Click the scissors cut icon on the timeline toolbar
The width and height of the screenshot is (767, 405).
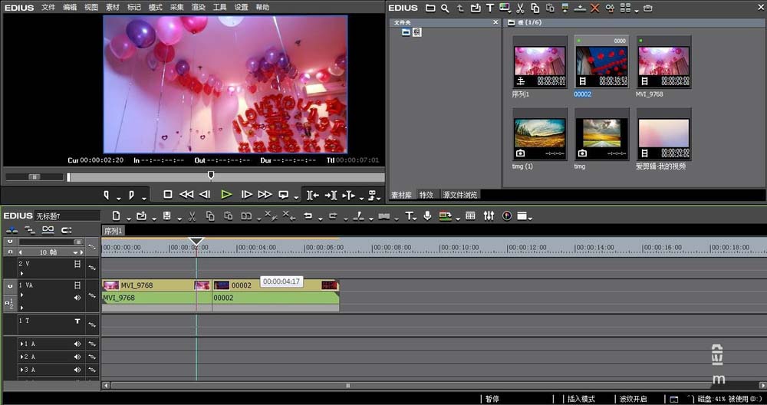(x=192, y=216)
